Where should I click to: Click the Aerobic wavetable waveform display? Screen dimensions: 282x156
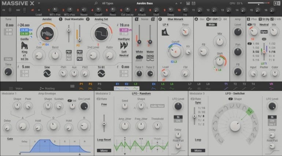(x=47, y=33)
